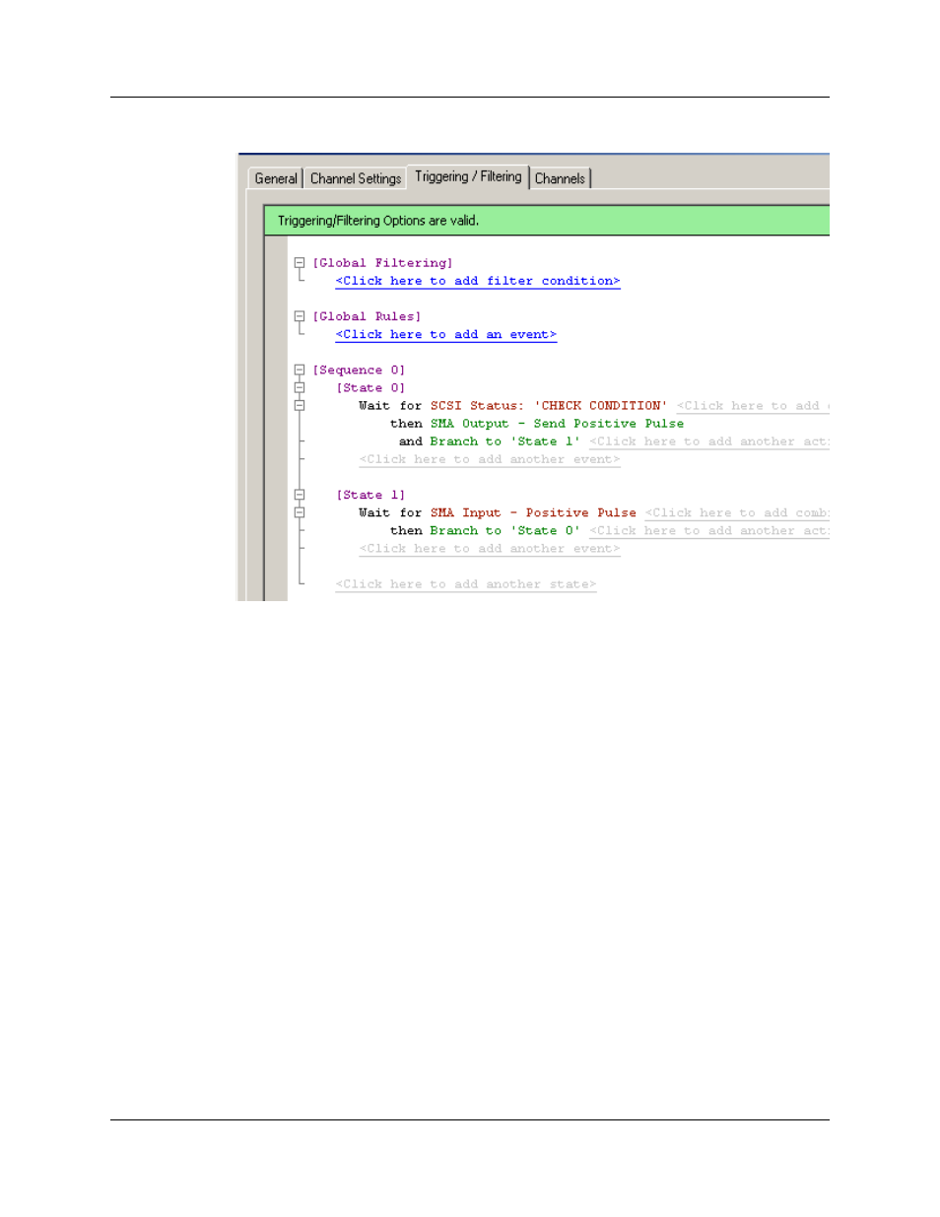
Task: Select the Global Filtering tree item
Action: coord(383,263)
